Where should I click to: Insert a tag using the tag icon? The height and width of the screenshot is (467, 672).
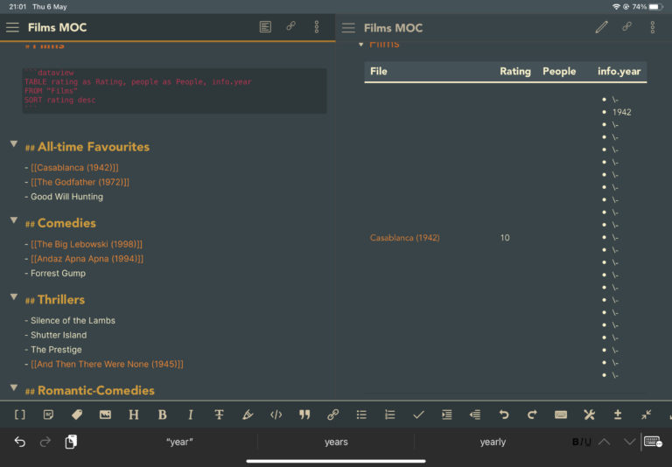(77, 415)
